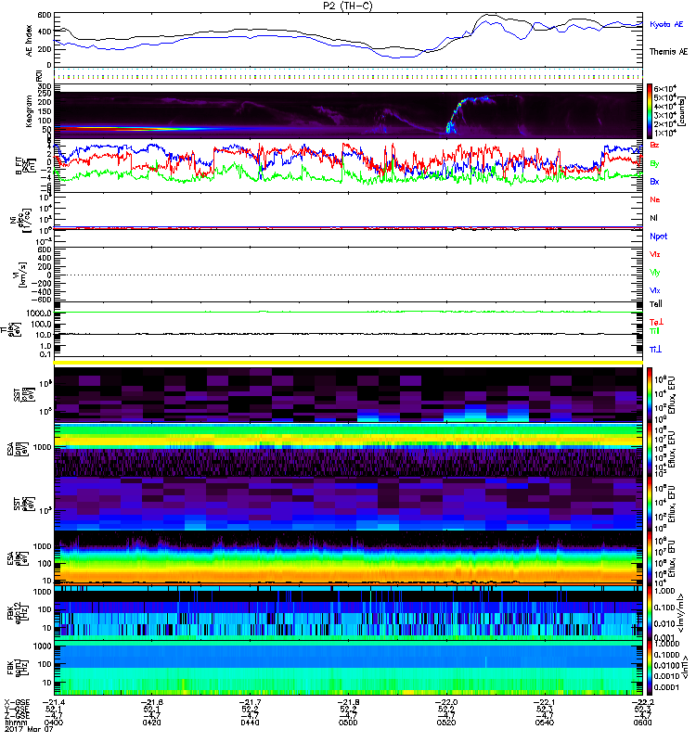
Task: Select the black Ni legend label
Action: coord(653,218)
